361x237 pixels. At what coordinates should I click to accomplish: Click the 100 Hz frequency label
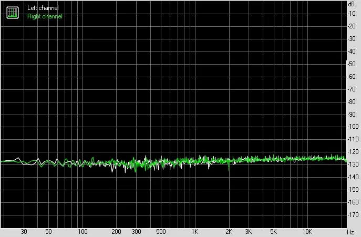[82, 232]
